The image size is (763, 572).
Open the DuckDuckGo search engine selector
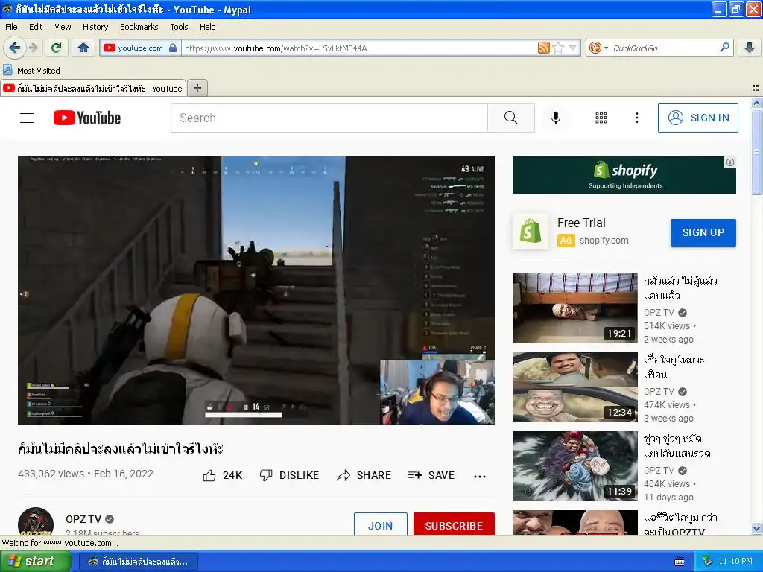click(598, 48)
